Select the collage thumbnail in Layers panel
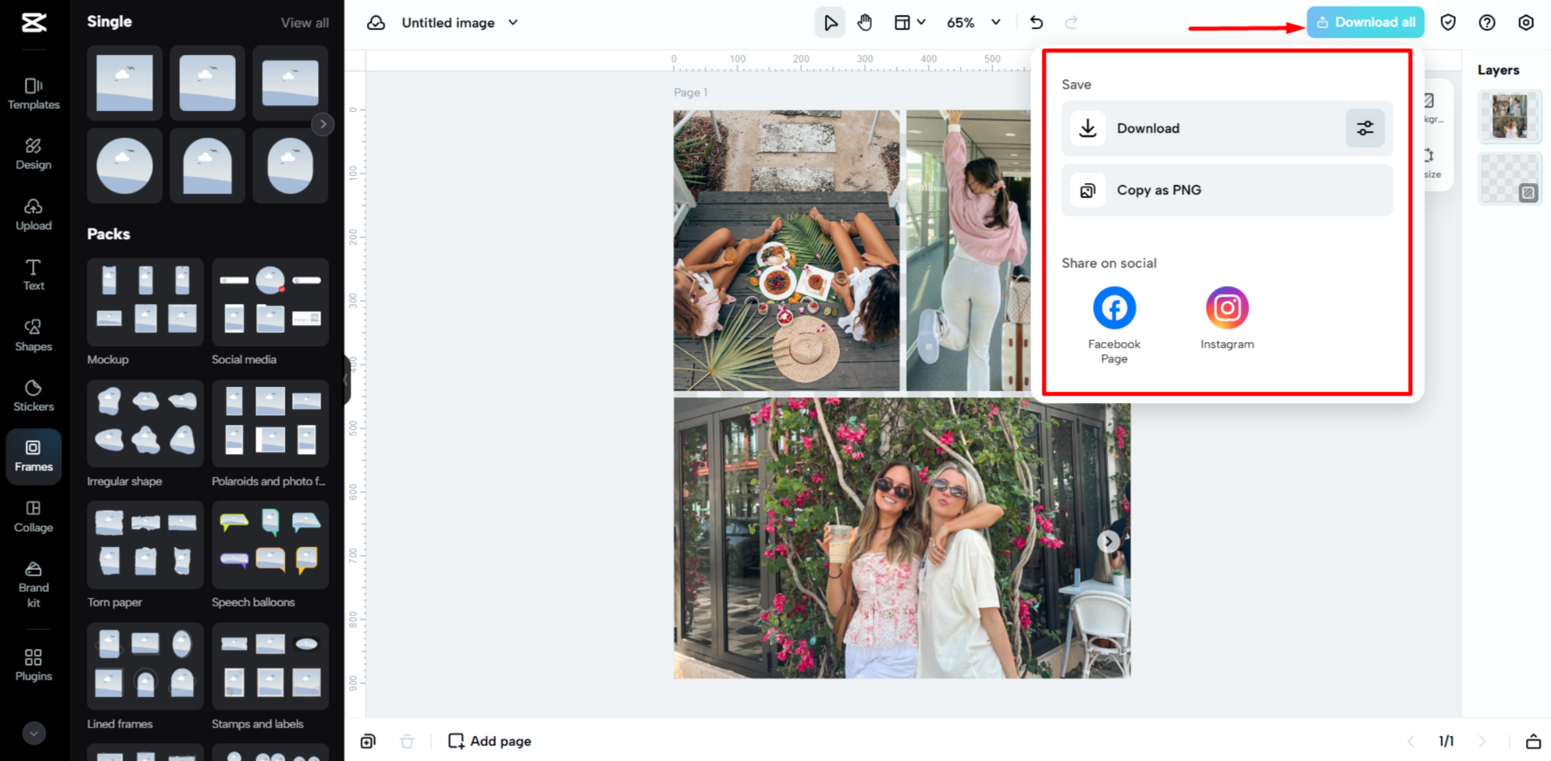1551x761 pixels. tap(1510, 116)
